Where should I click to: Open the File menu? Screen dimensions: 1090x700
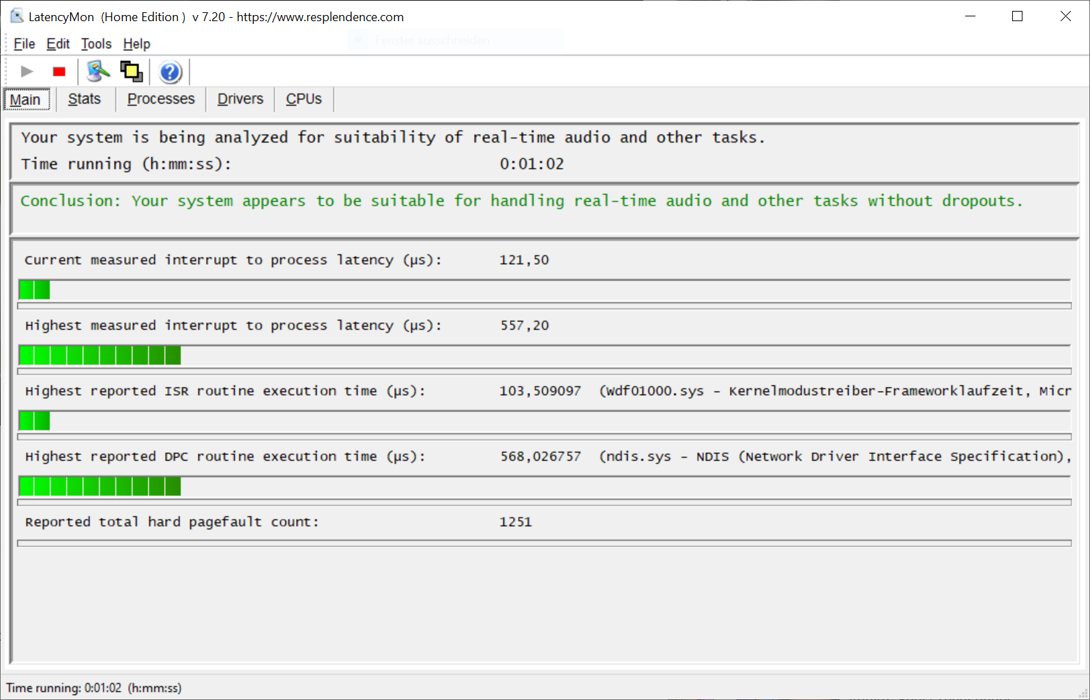(24, 44)
